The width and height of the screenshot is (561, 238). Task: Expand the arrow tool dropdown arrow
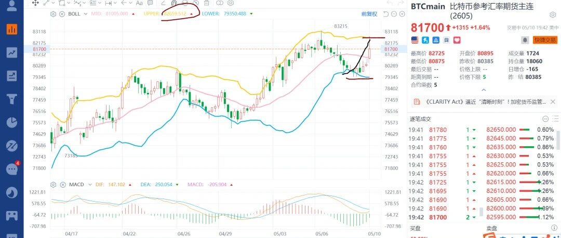(x=130, y=3)
